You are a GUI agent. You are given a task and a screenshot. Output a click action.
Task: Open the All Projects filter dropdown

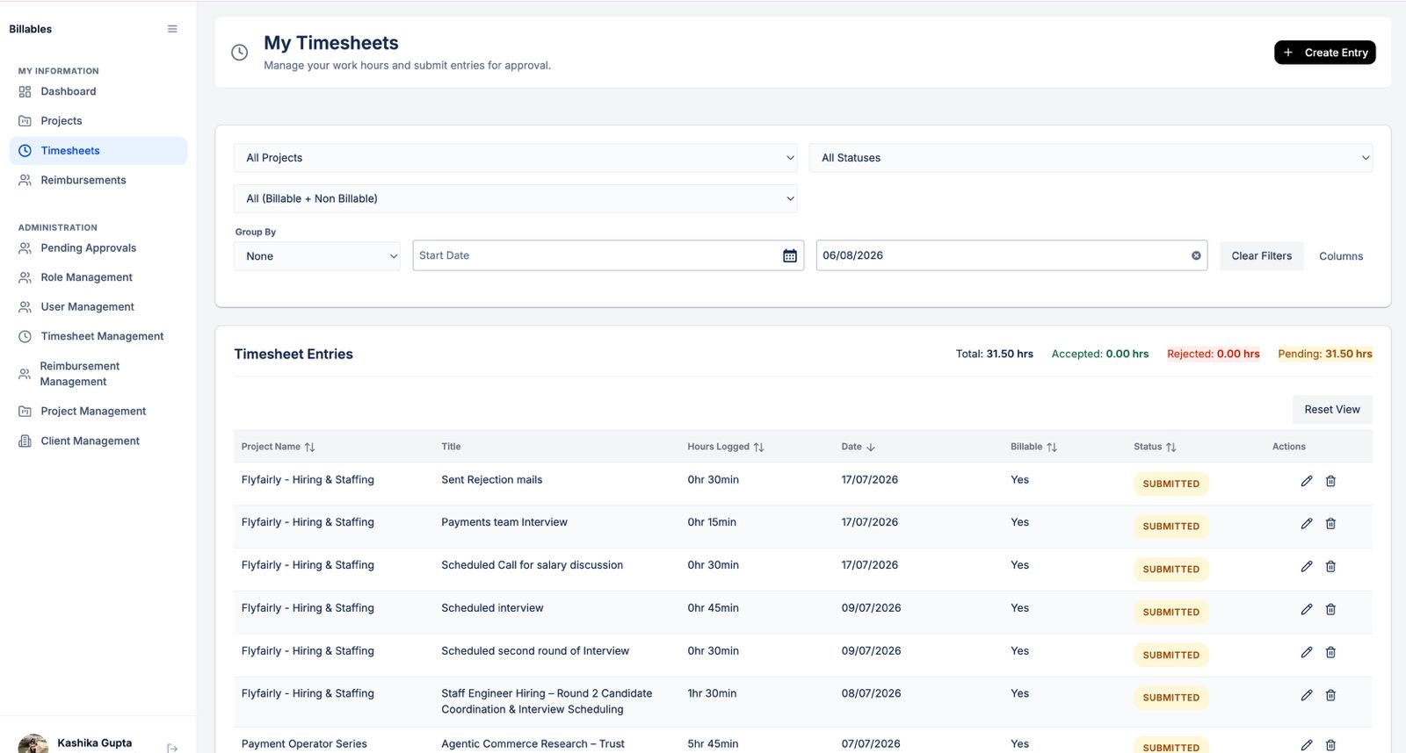pos(515,158)
